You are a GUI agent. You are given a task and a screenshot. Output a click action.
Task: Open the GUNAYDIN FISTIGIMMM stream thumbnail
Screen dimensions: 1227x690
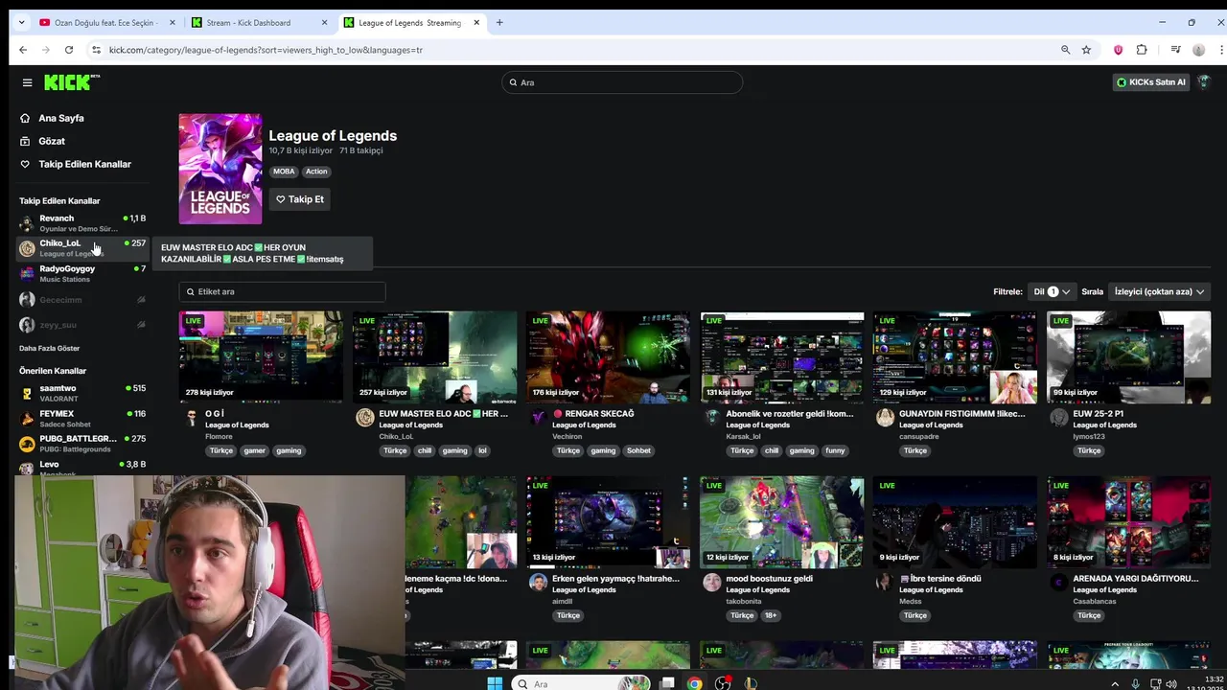pos(955,357)
